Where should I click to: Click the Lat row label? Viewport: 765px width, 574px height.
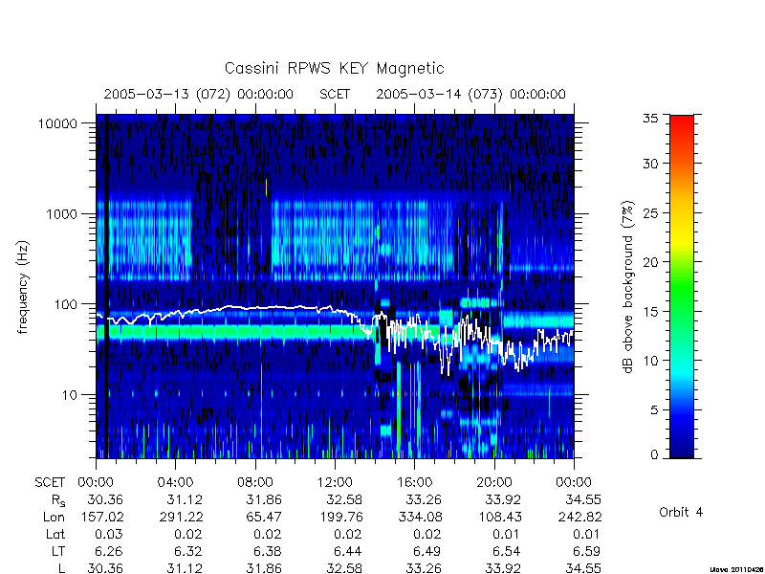(x=55, y=534)
